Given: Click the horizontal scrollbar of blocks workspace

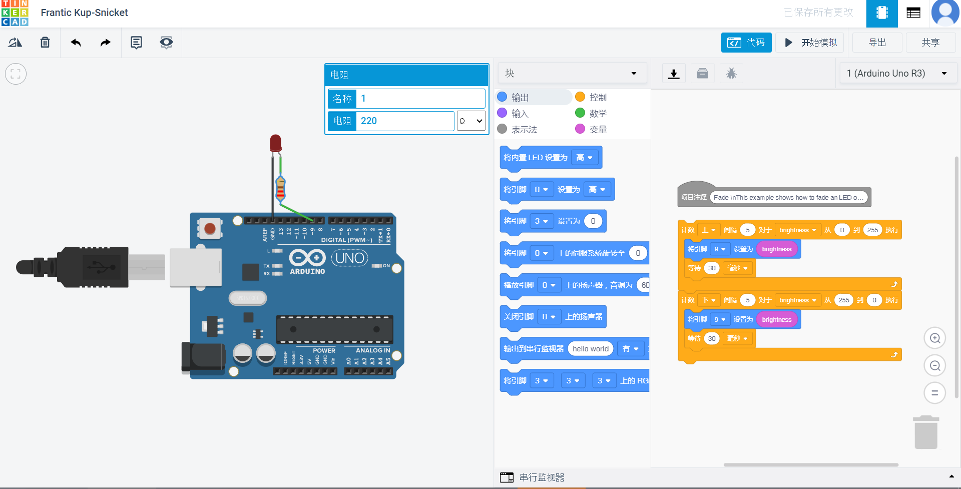Looking at the screenshot, I should point(811,465).
